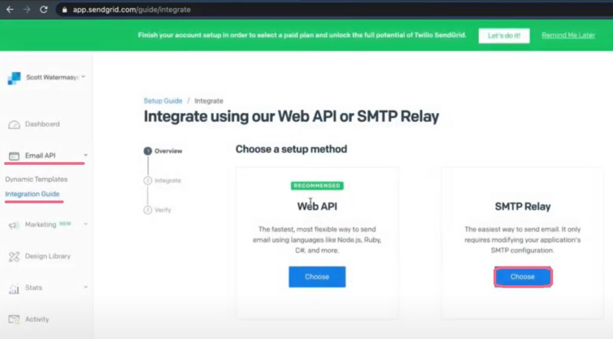The height and width of the screenshot is (339, 613).
Task: Click the browser back arrow
Action: point(10,10)
